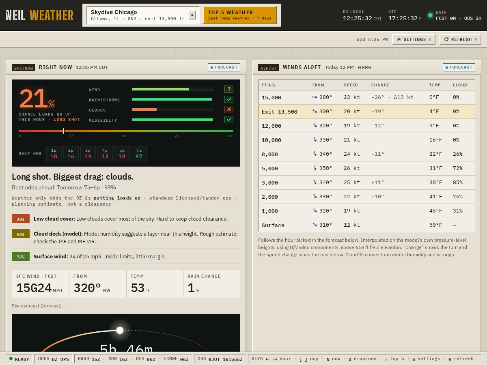Click the ALF/KT panel tag
487x365 pixels.
(269, 68)
